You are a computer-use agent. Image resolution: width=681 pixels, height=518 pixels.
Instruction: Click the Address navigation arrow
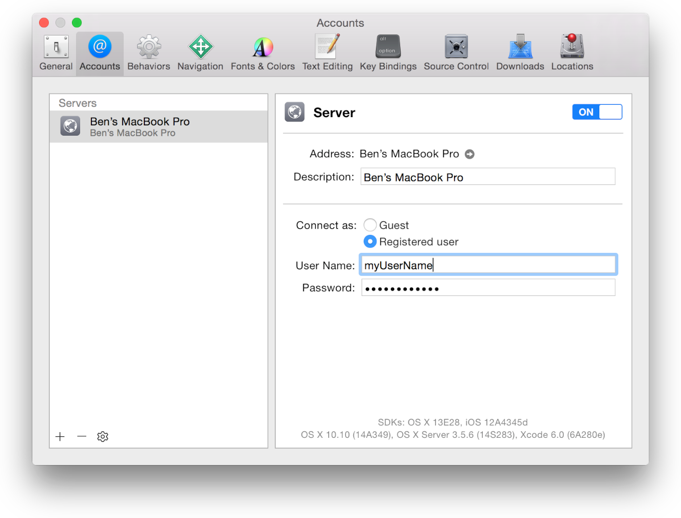pyautogui.click(x=469, y=154)
